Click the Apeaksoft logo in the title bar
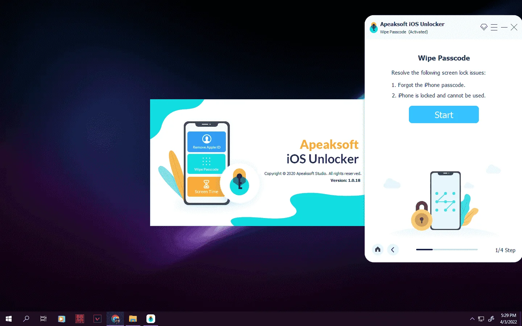 (x=374, y=28)
